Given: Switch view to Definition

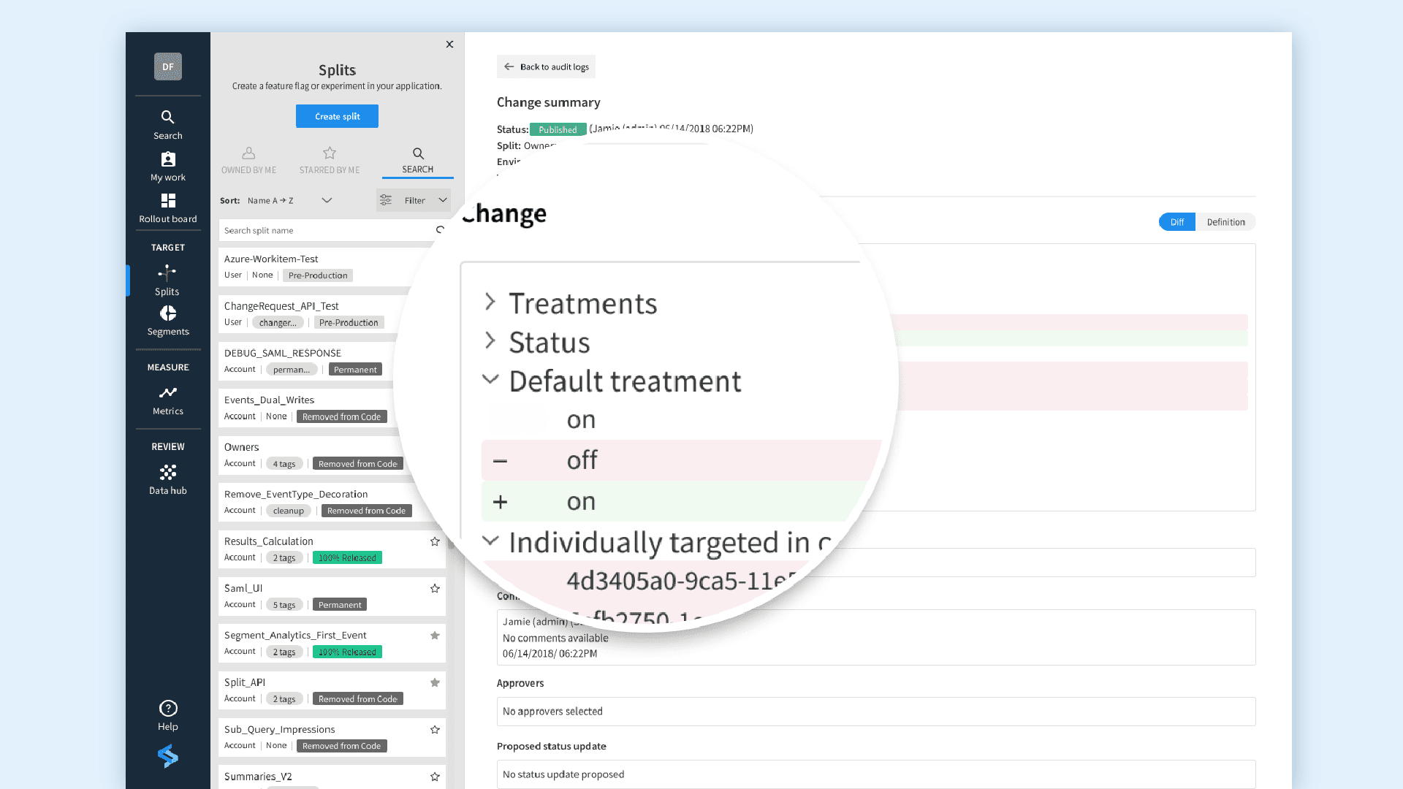Looking at the screenshot, I should (x=1225, y=222).
